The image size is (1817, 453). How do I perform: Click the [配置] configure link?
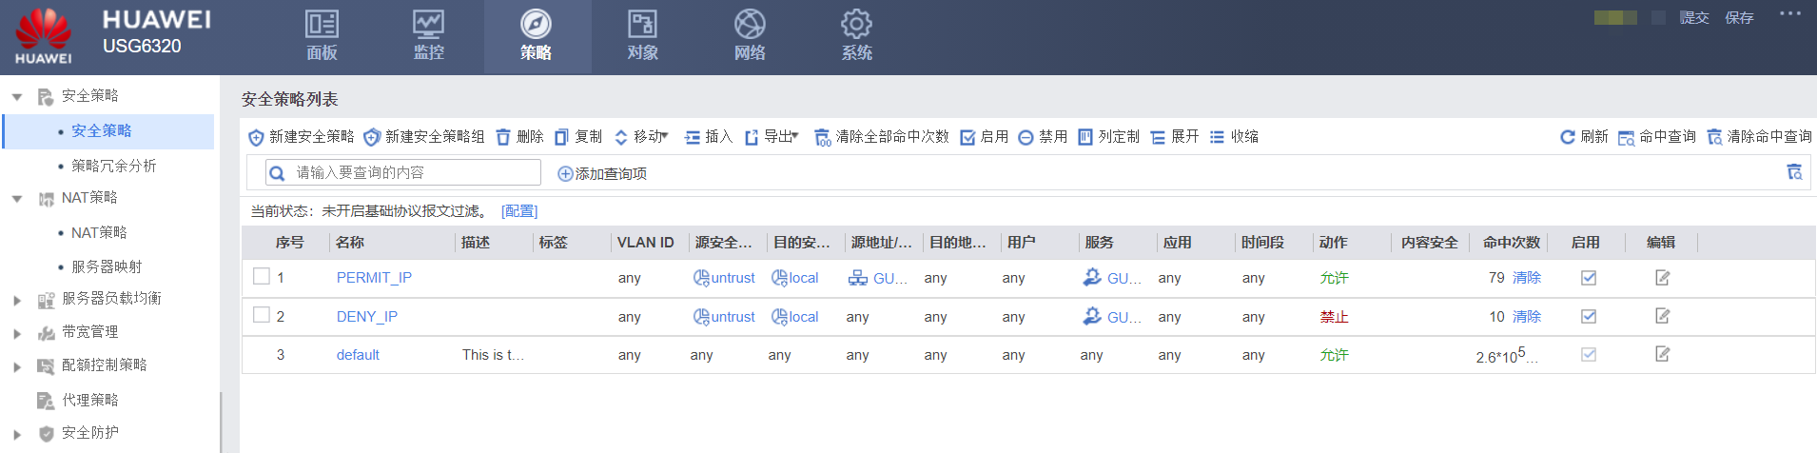[519, 211]
